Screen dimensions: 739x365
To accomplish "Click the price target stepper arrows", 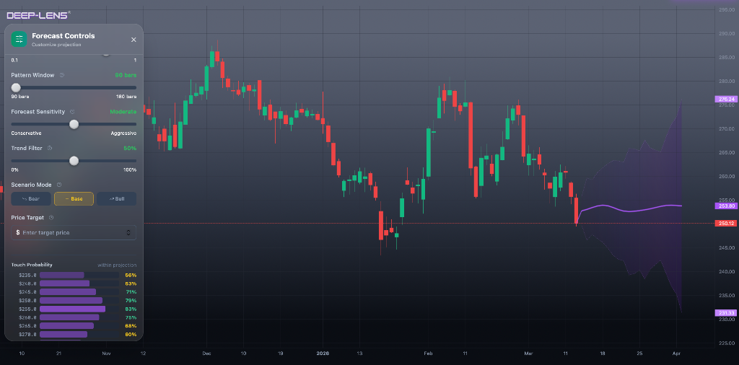I will click(x=128, y=233).
